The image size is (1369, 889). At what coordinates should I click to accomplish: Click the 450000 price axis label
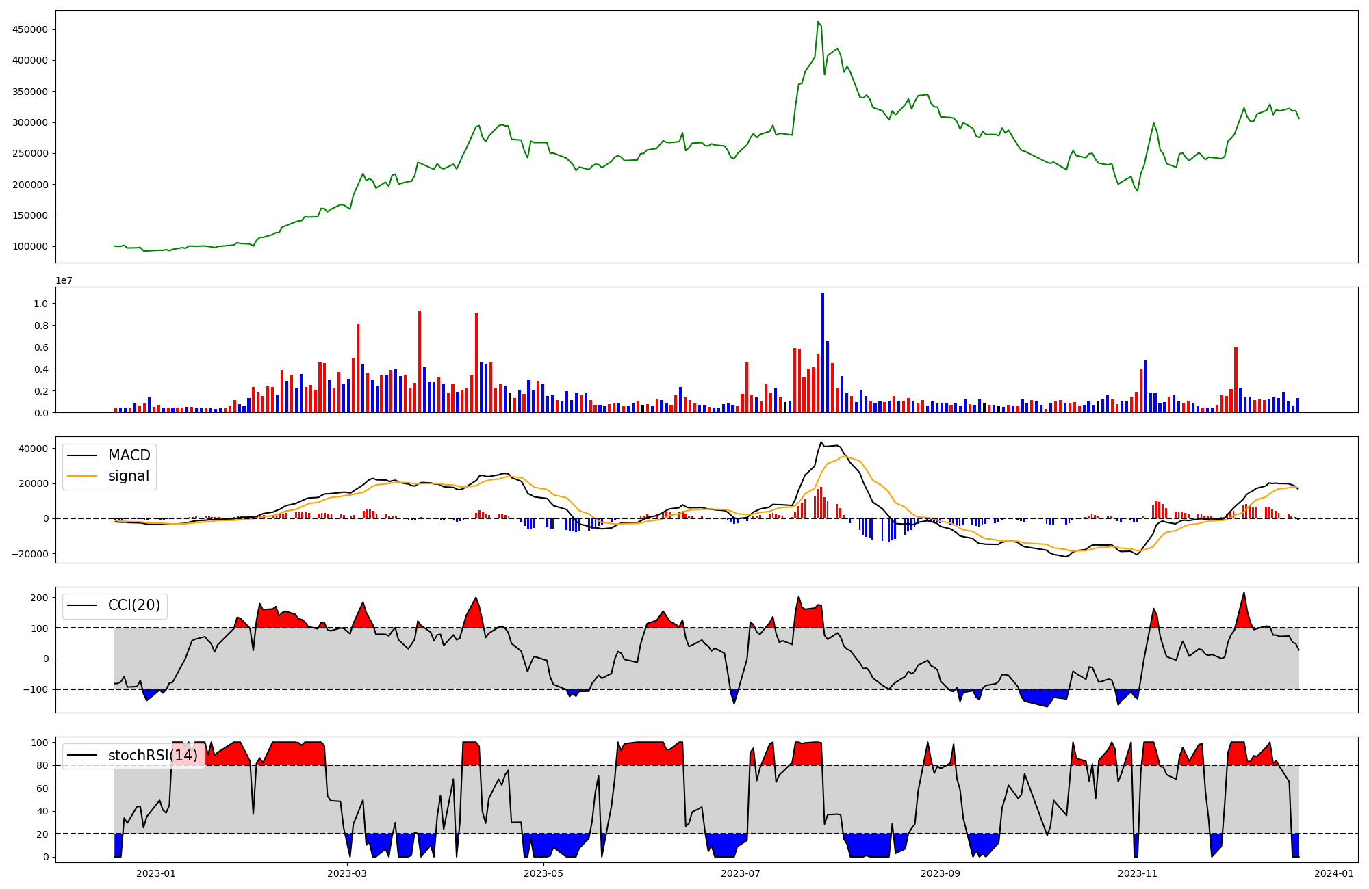pos(31,29)
